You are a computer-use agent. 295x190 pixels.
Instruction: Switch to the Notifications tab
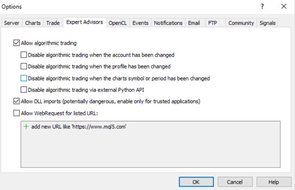click(168, 23)
